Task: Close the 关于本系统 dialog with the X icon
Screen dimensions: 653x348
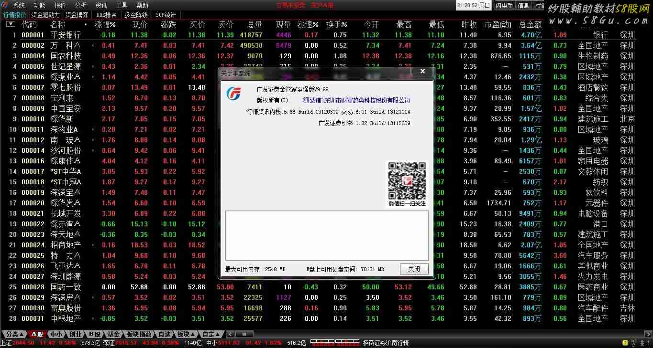Action: (x=422, y=72)
